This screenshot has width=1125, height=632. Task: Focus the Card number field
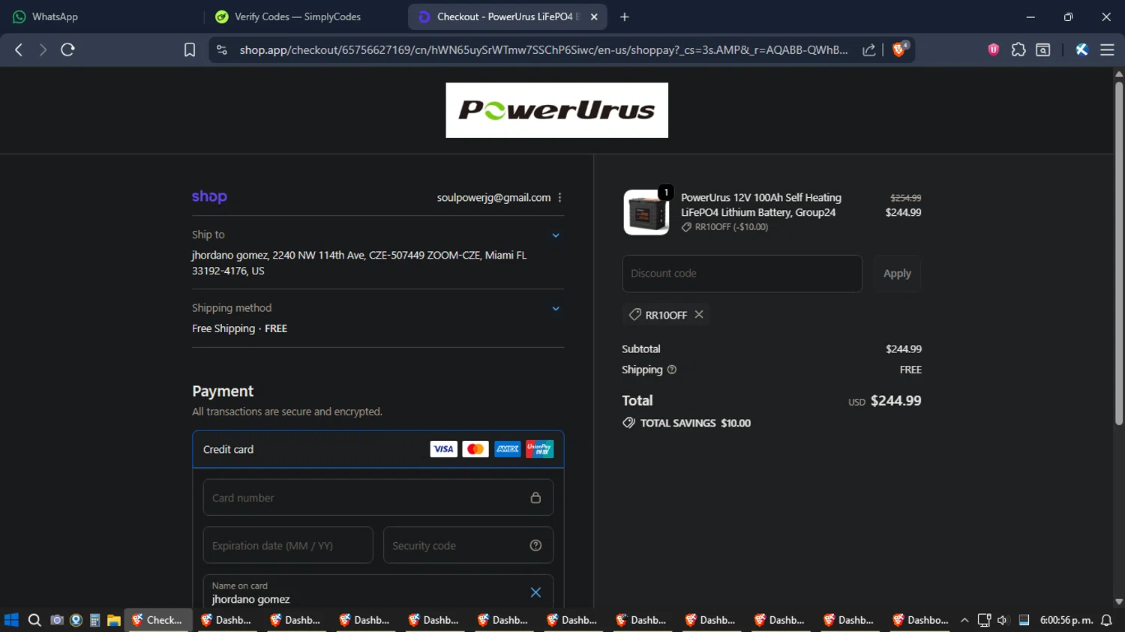click(378, 498)
